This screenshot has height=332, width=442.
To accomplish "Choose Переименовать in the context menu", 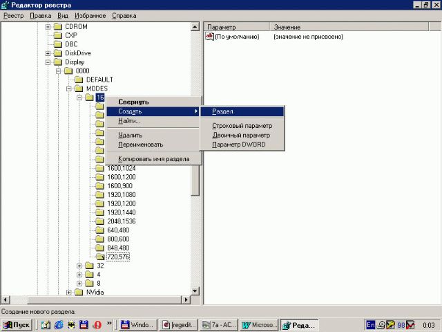I will click(153, 145).
